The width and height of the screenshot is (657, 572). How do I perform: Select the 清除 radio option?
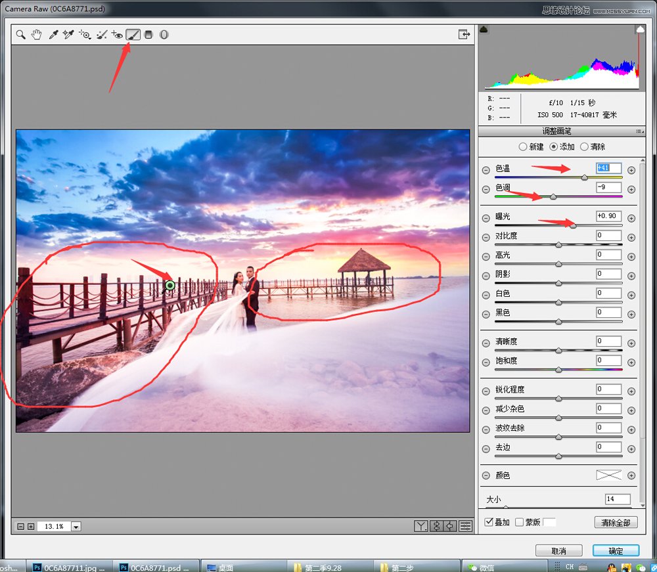click(584, 147)
